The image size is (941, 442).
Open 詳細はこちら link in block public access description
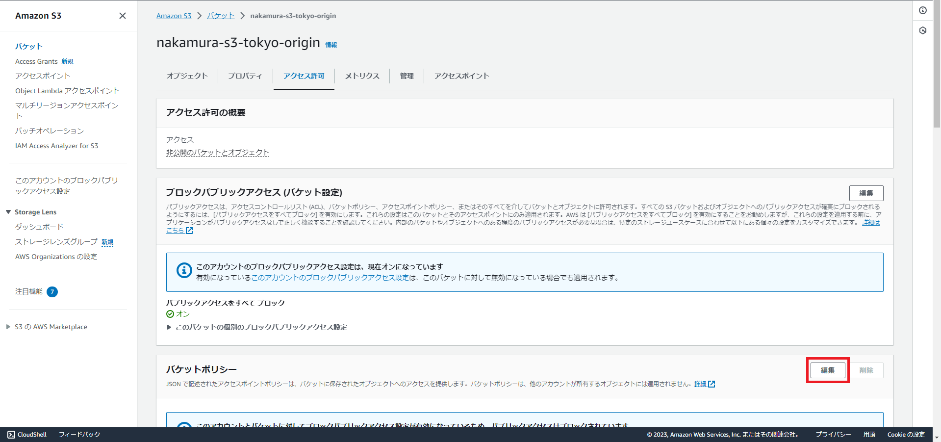pos(871,223)
